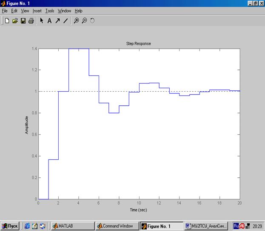The height and width of the screenshot is (231, 265).
Task: Enable the Insert Text 'A' tool
Action: tap(49, 20)
